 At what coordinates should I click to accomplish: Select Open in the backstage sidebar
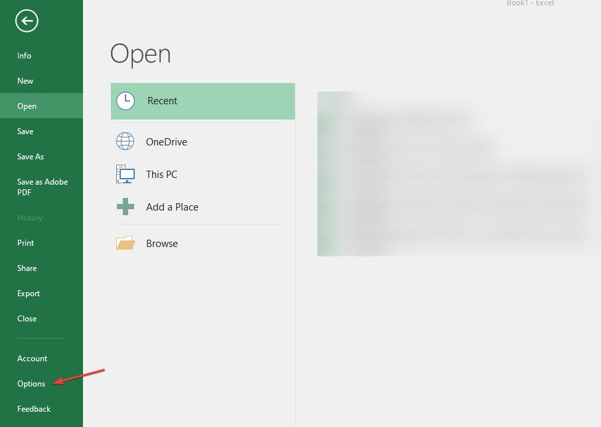point(41,106)
